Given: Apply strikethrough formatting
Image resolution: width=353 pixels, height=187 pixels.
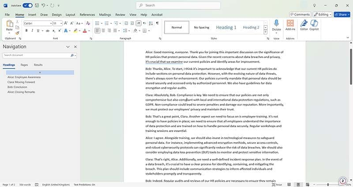Looking at the screenshot, I should (48, 30).
